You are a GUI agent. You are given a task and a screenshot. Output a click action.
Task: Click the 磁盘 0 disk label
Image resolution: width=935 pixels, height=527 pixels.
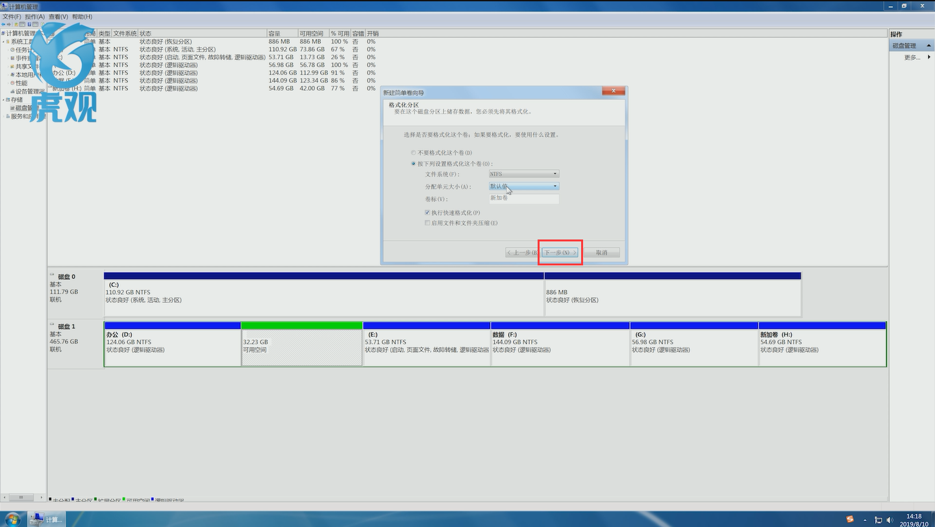click(x=66, y=276)
